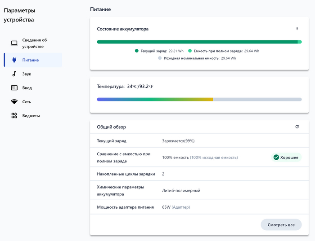Click the Widgets grid icon
Viewport: 315px width, 241px height.
pos(14,116)
